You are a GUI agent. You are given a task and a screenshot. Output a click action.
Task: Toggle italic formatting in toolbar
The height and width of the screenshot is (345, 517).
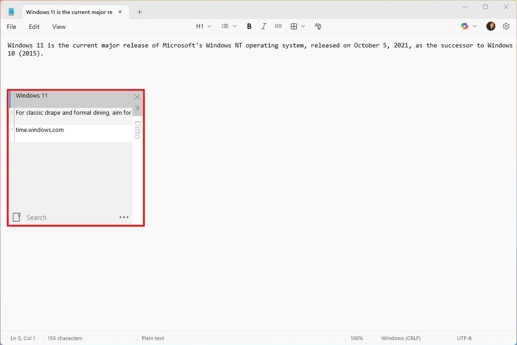tap(264, 27)
